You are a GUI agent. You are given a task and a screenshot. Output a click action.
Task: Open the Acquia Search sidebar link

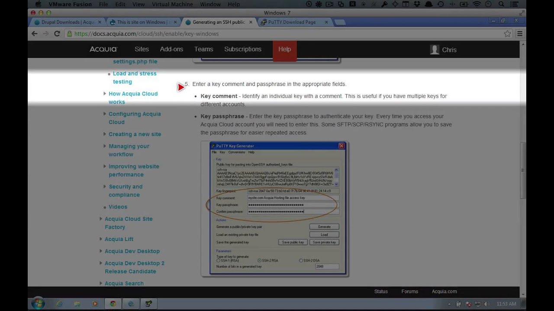(x=124, y=283)
